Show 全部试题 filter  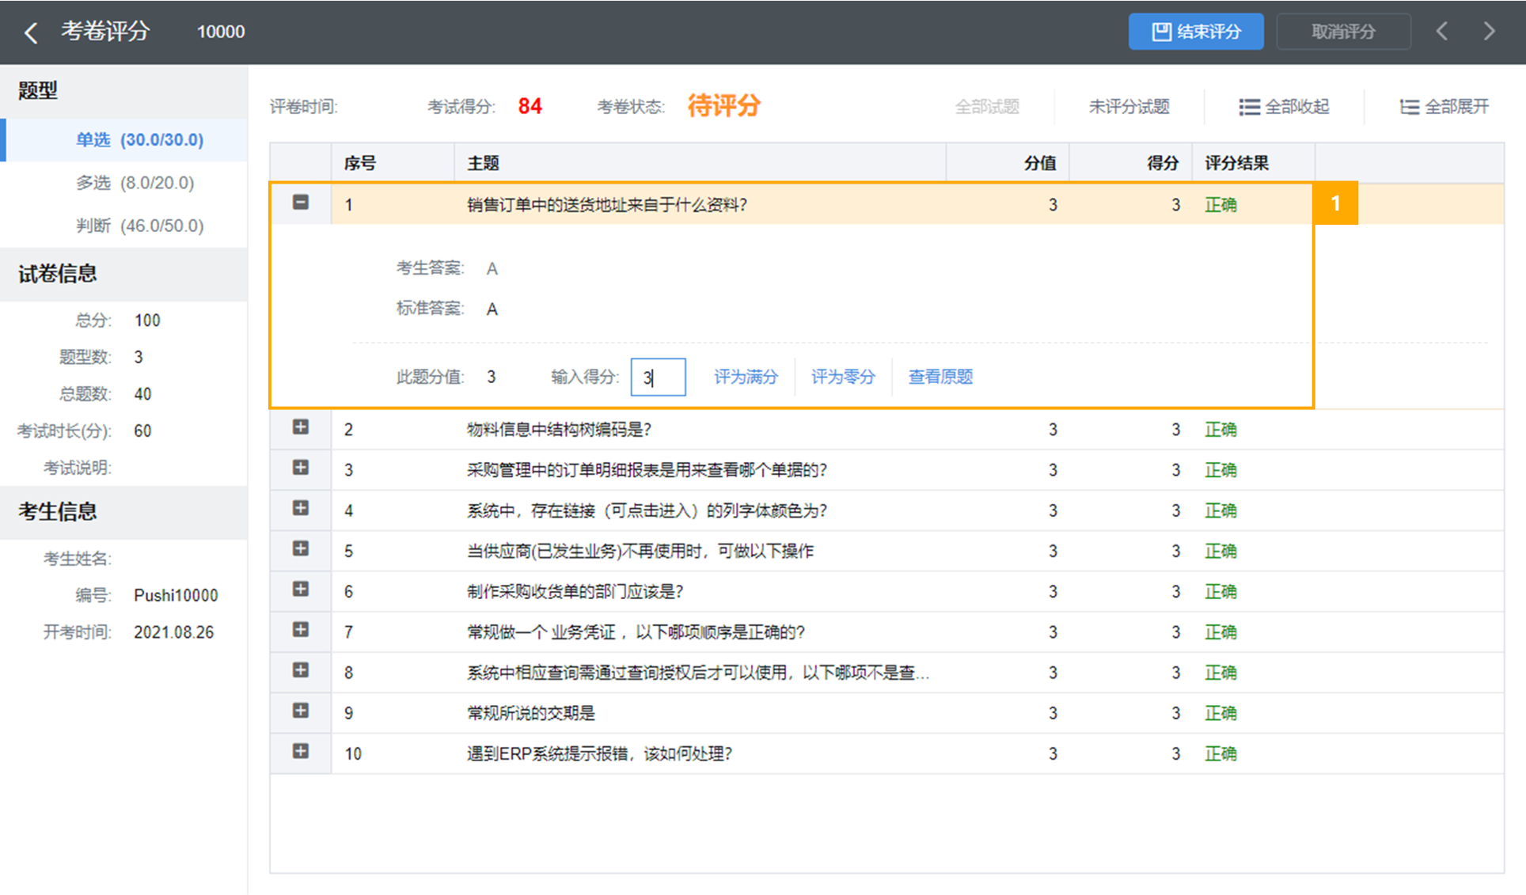[x=987, y=106]
